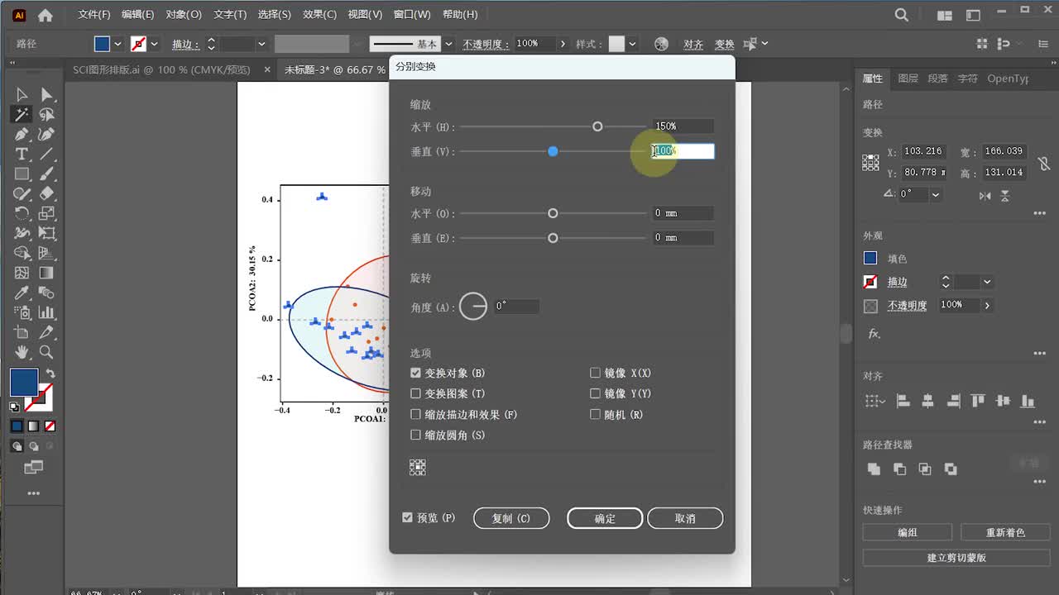1059x595 pixels.
Task: Select the Magic Wand tool
Action: (x=22, y=115)
